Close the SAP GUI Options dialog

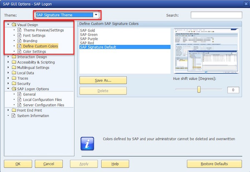coord(246,4)
